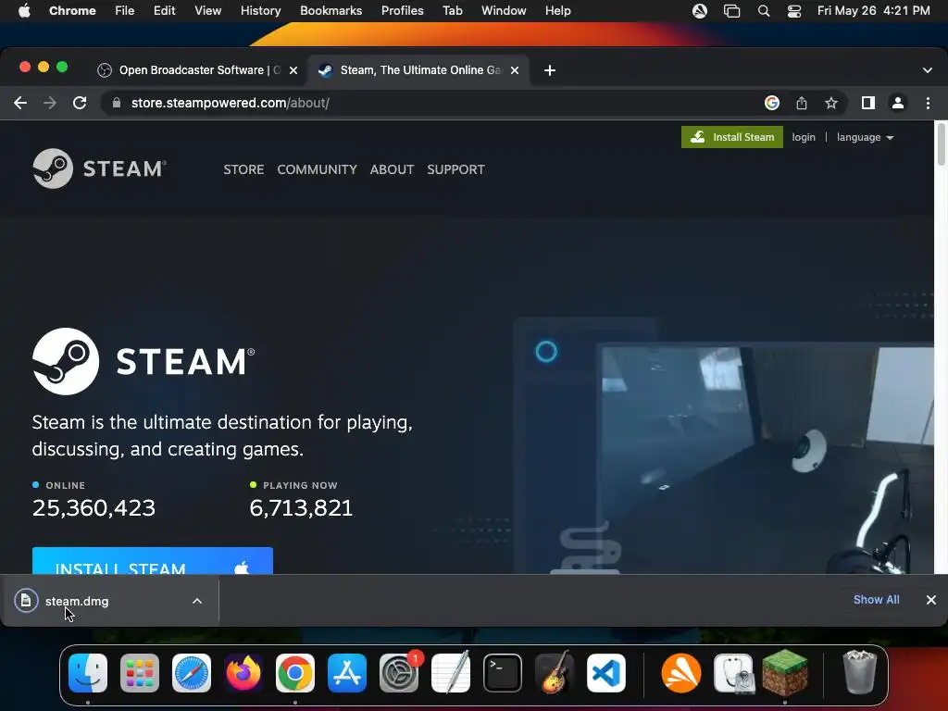Open the App Store from the Dock
Screen dimensions: 948x711
click(347, 673)
